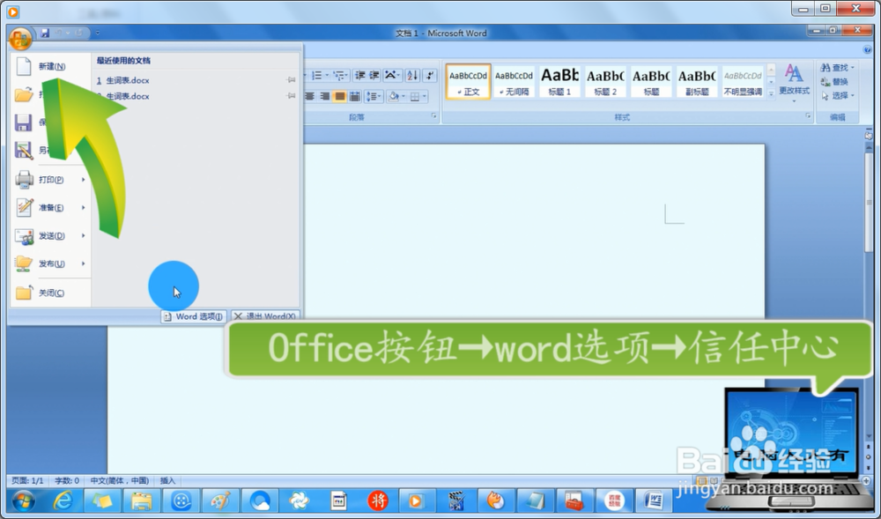
Task: Click the 更改样式 button
Action: tap(794, 83)
